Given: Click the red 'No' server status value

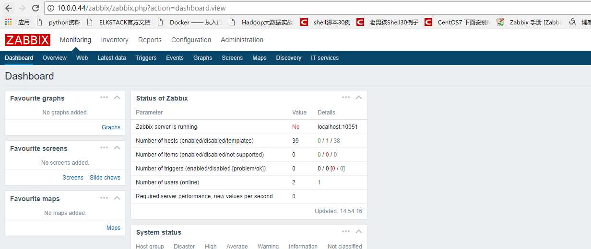Looking at the screenshot, I should pos(295,127).
